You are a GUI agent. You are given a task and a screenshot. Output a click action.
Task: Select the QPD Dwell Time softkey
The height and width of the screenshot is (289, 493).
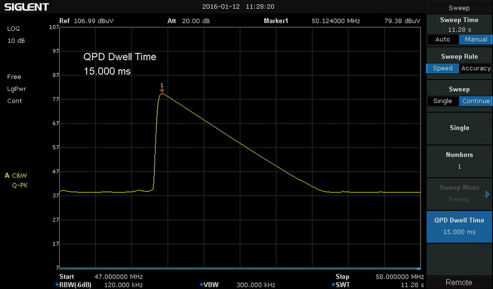pyautogui.click(x=459, y=226)
